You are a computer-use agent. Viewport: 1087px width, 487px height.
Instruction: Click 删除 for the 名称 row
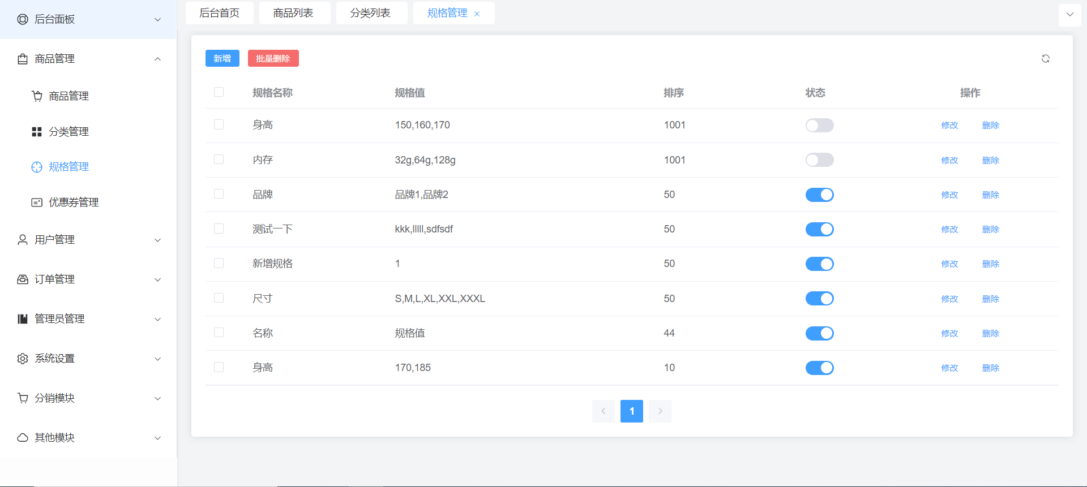point(991,333)
